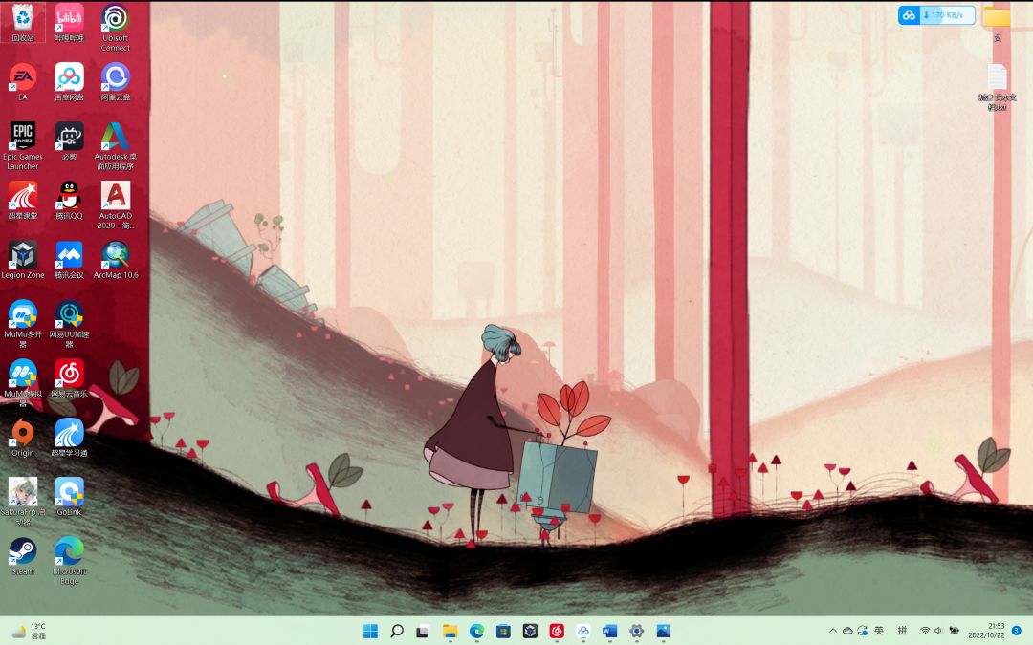
Task: Open the volume speaker tray icon
Action: pyautogui.click(x=939, y=631)
